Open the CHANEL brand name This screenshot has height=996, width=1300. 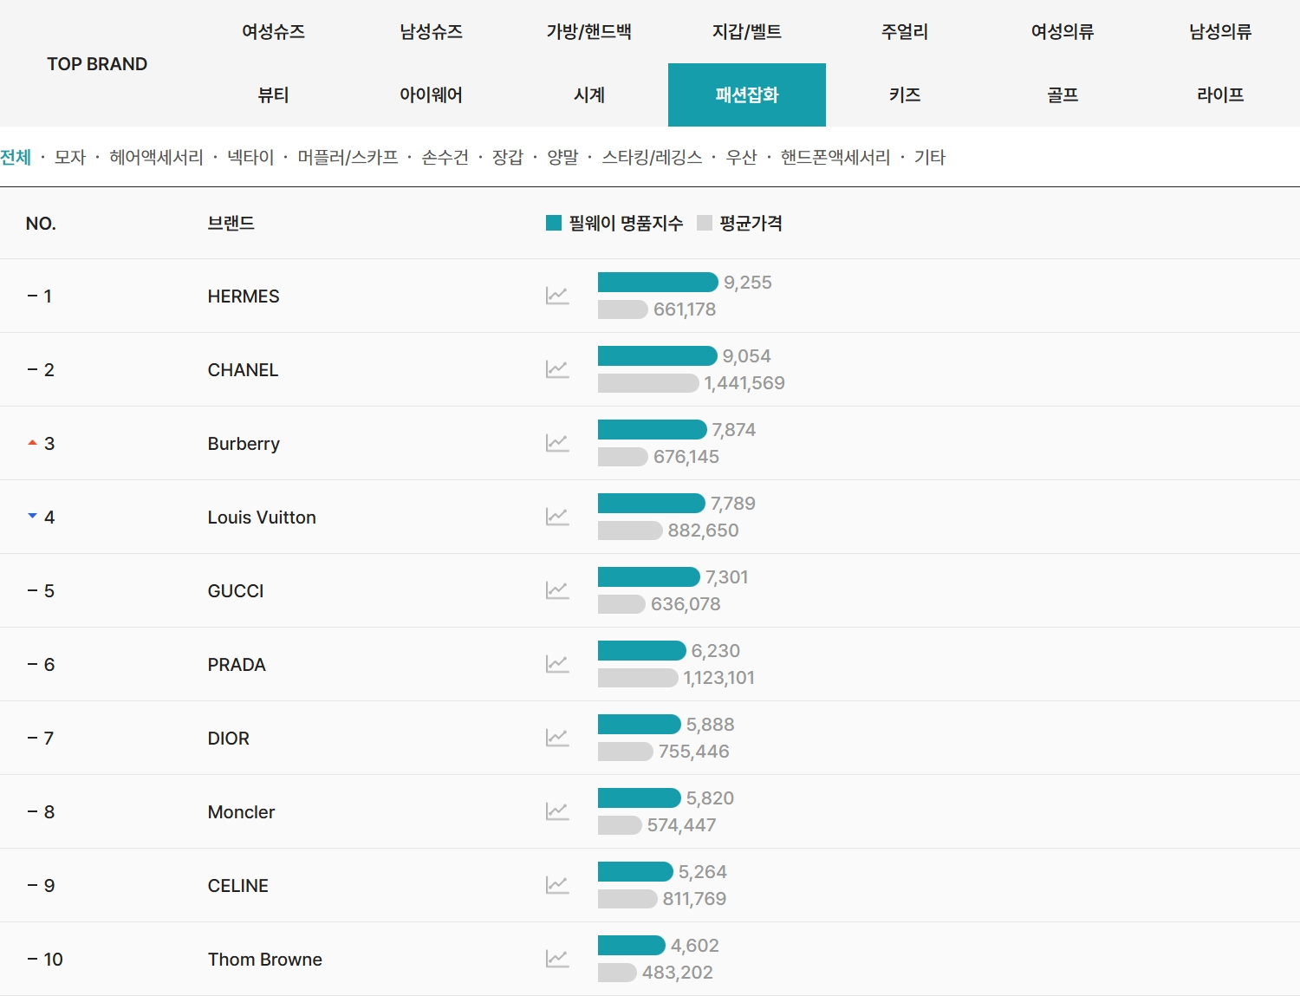(243, 370)
